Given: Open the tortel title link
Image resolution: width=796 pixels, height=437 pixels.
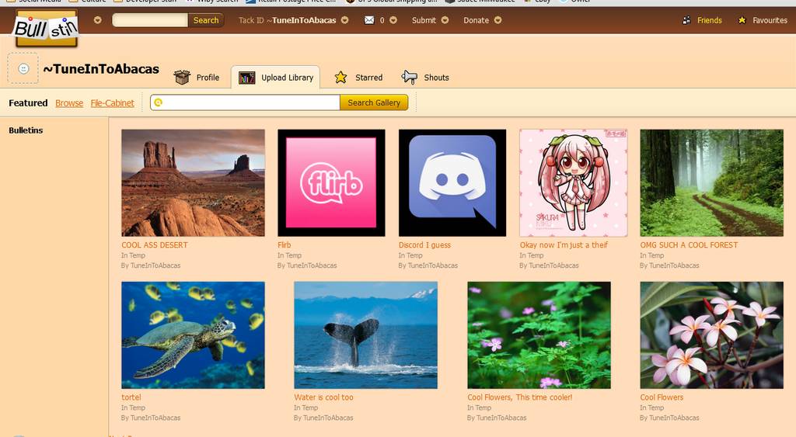Looking at the screenshot, I should pyautogui.click(x=131, y=397).
